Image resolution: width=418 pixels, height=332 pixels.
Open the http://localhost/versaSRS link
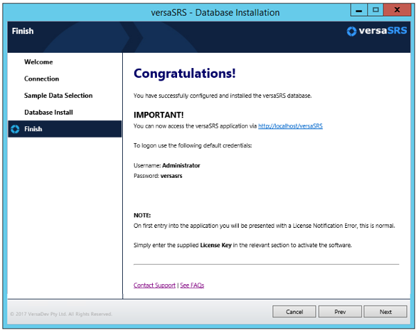click(290, 126)
